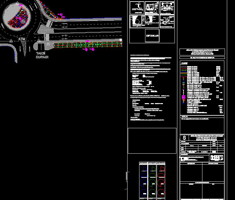The image size is (235, 200).
Task: Select the red full-circle sprinkler symbol
Action: 161,192
